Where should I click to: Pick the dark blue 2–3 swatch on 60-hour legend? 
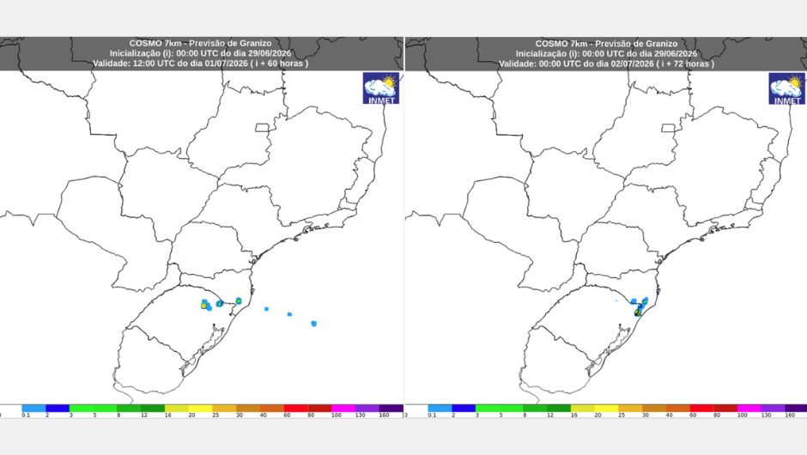coord(58,408)
